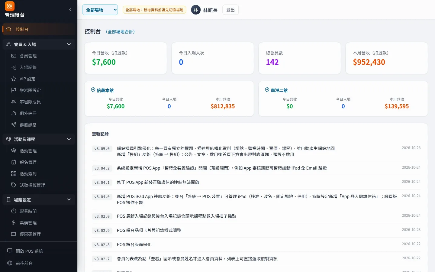This screenshot has width=435, height=272.
Task: Click the location pin icon for 南港二館
Action: 267,90
